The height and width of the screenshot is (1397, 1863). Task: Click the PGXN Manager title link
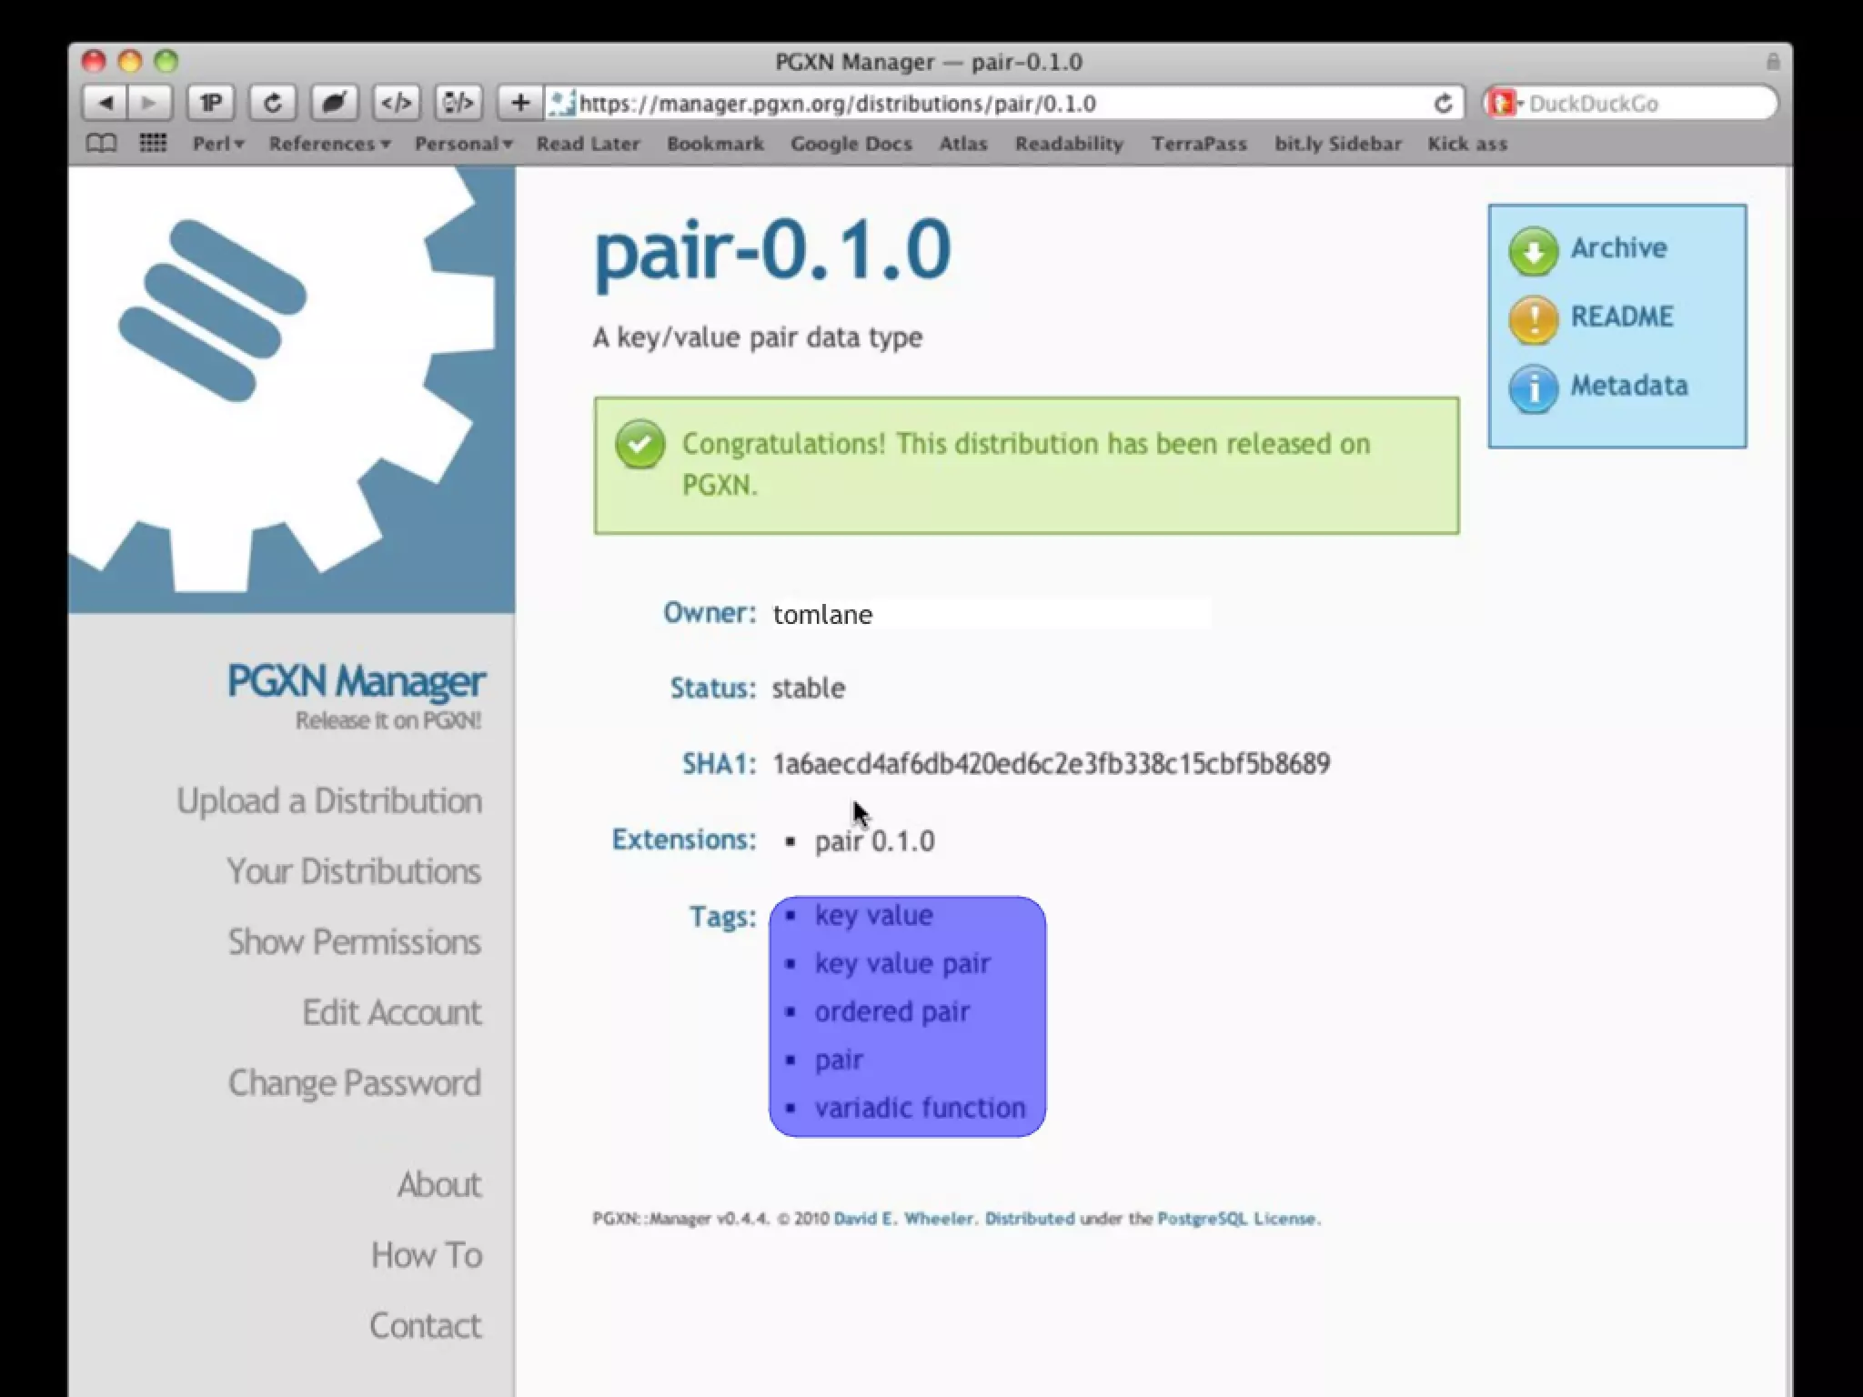coord(356,681)
